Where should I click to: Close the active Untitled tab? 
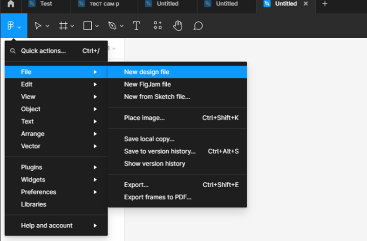306,4
